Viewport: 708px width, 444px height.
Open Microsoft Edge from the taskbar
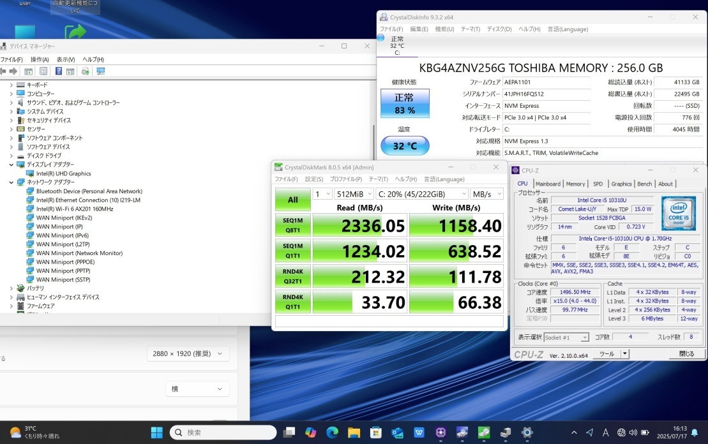coord(332,433)
